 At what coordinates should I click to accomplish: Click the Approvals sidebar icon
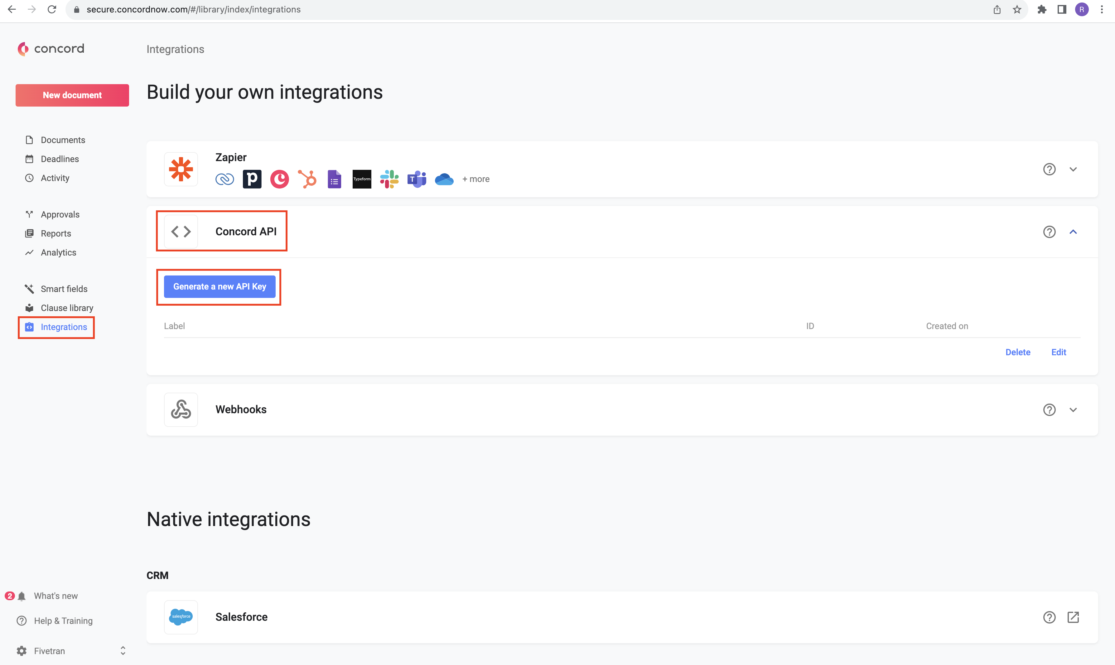(x=29, y=214)
